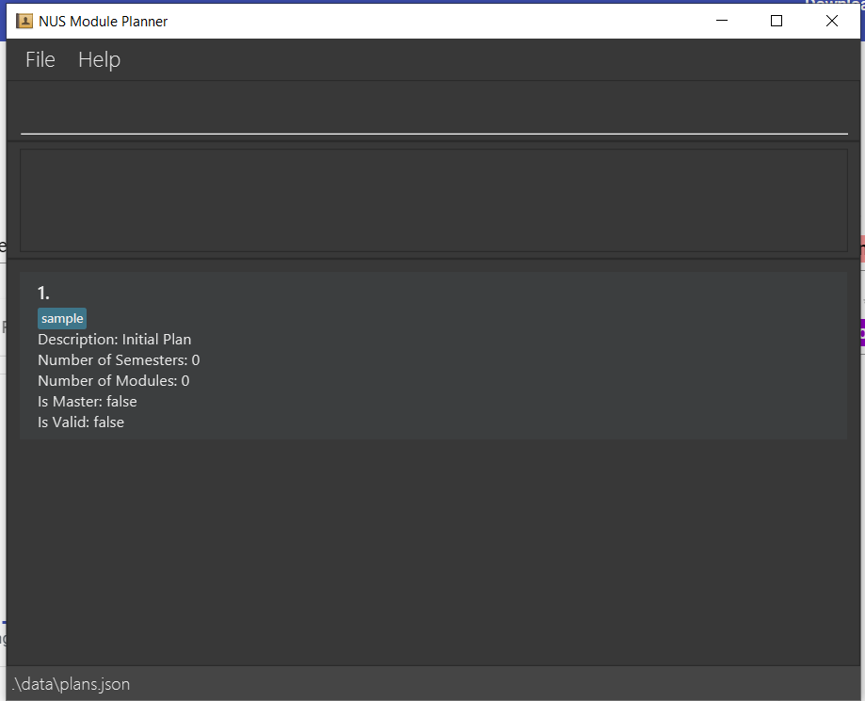Select the sample tag on plan 1

[x=62, y=318]
